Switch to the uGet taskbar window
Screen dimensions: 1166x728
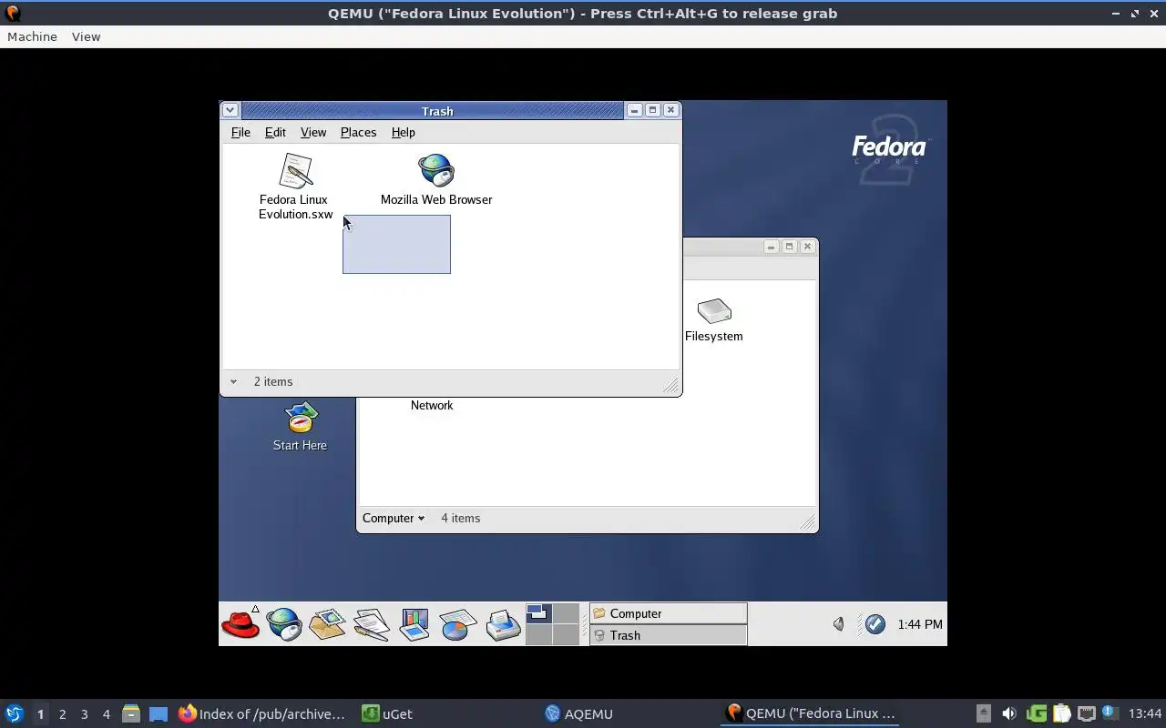[x=387, y=713]
